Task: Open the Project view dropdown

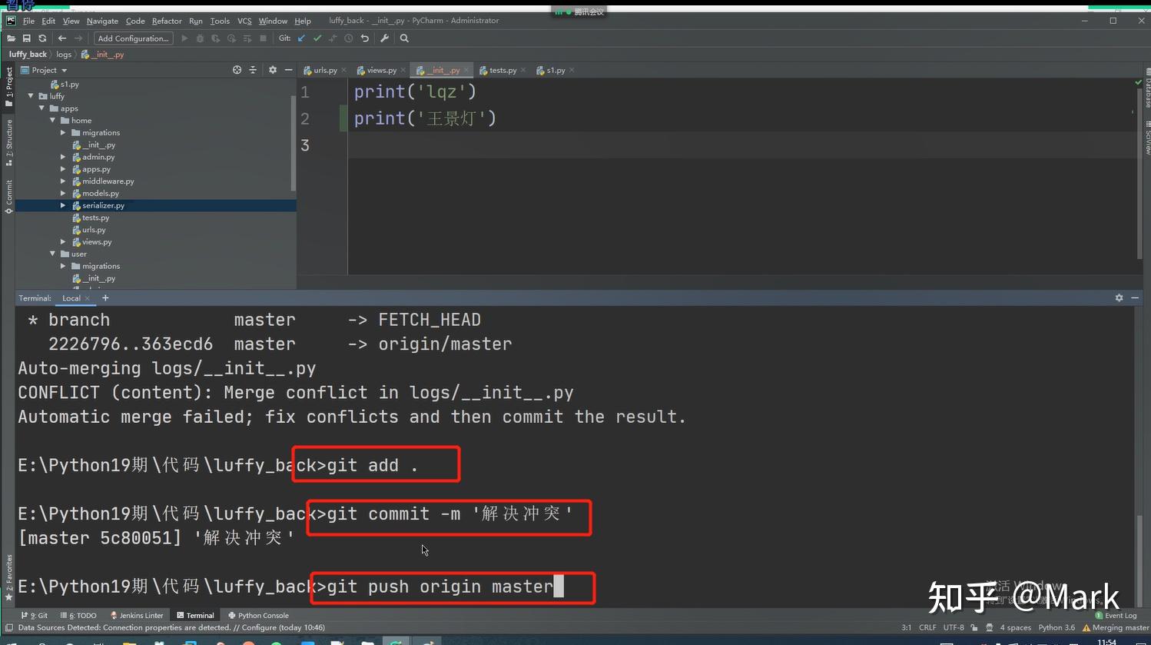Action: pos(49,70)
